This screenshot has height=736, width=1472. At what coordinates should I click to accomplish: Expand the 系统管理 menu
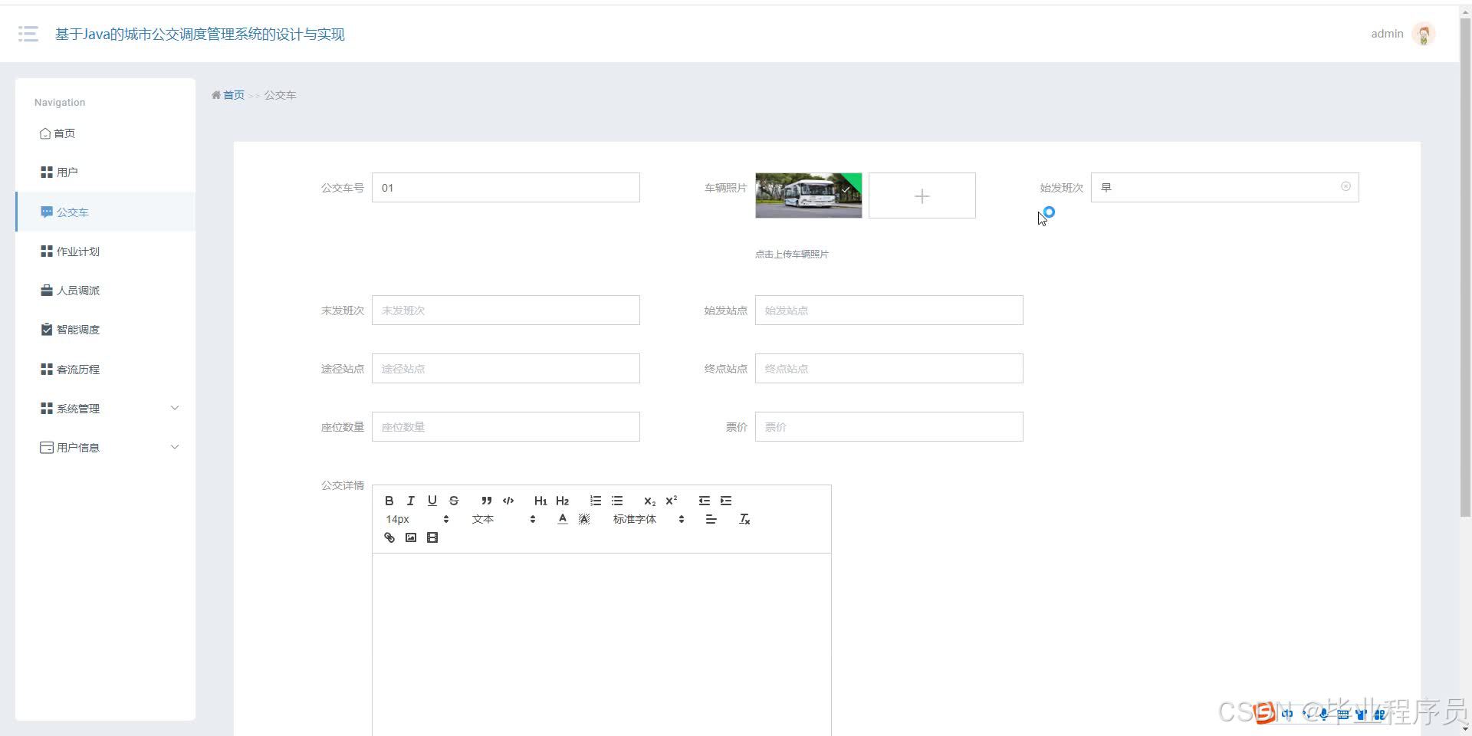pyautogui.click(x=105, y=409)
